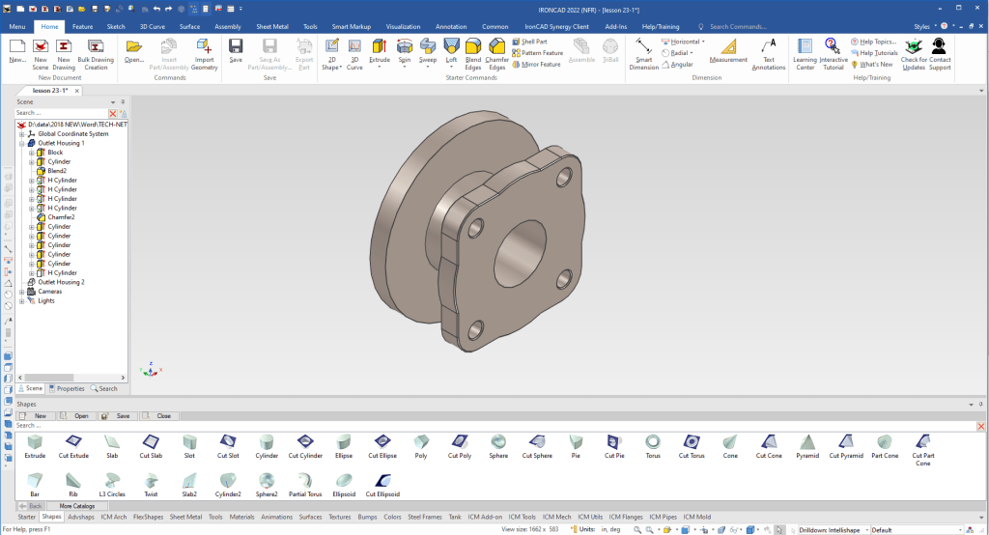Image resolution: width=989 pixels, height=535 pixels.
Task: Expand the Global Coordinate System node
Action: pyautogui.click(x=22, y=134)
